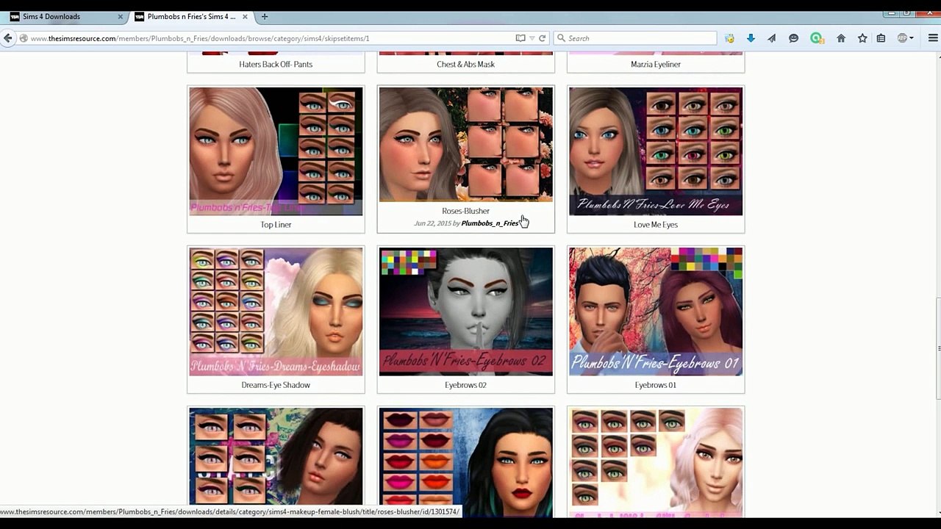Image resolution: width=941 pixels, height=529 pixels.
Task: Open the chat smiley bubble icon
Action: pyautogui.click(x=793, y=38)
